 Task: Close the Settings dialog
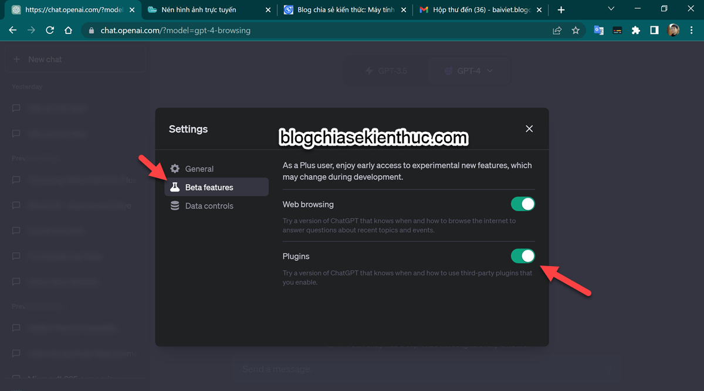(529, 128)
